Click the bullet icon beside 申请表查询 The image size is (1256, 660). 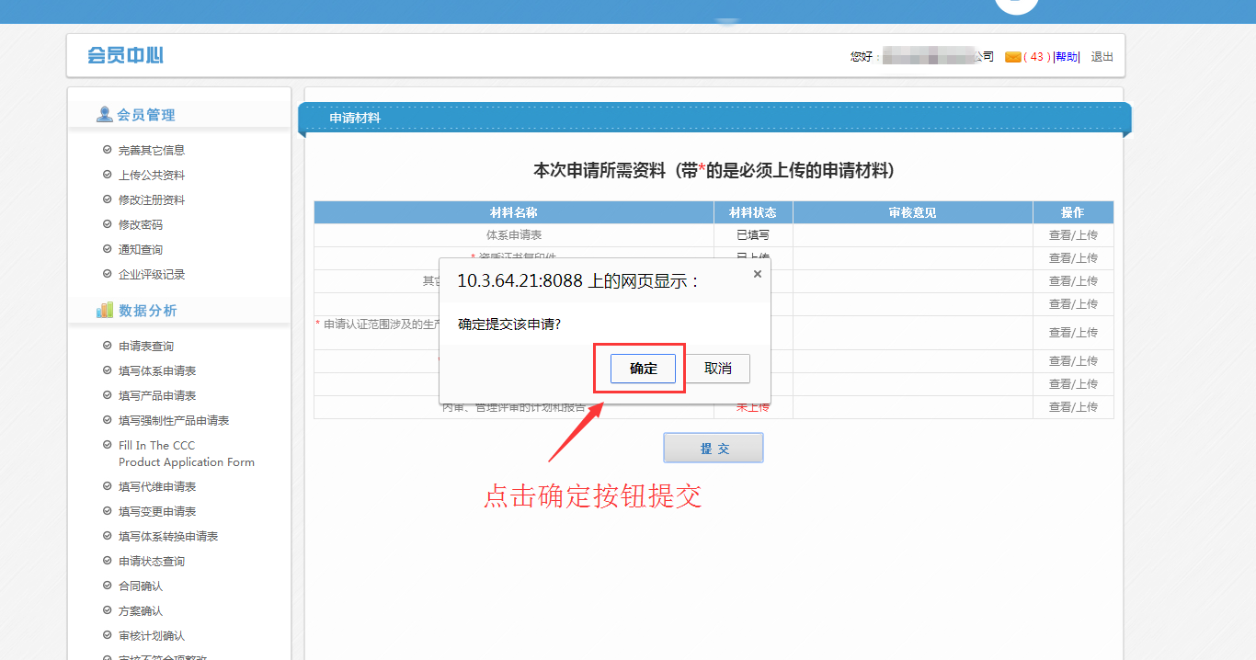[108, 346]
